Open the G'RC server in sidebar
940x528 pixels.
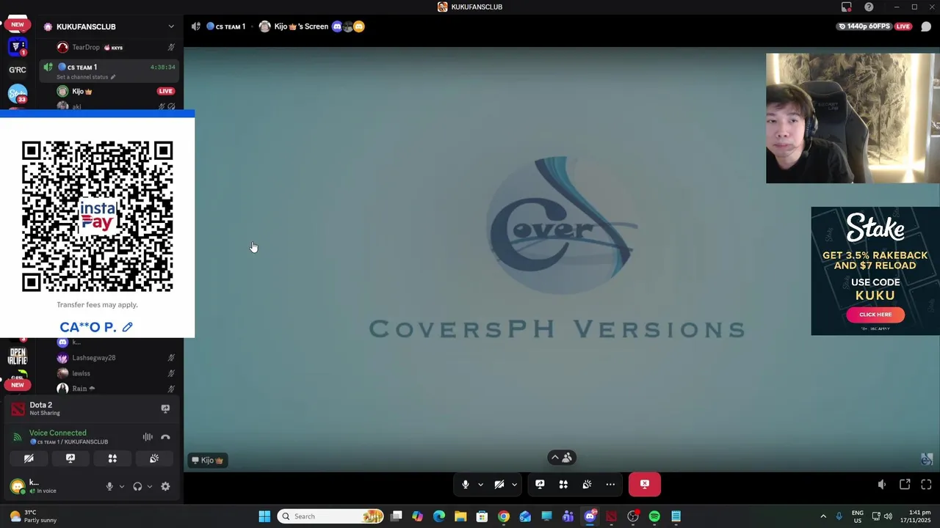[18, 70]
